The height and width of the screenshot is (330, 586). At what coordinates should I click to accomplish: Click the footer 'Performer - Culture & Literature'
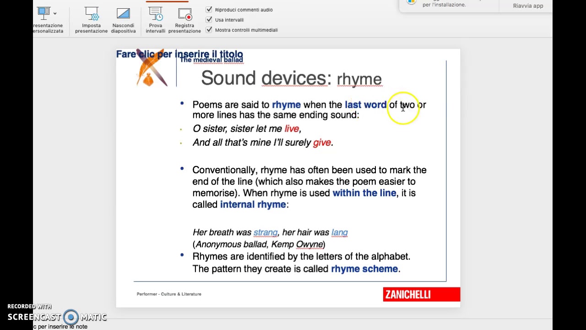click(169, 294)
